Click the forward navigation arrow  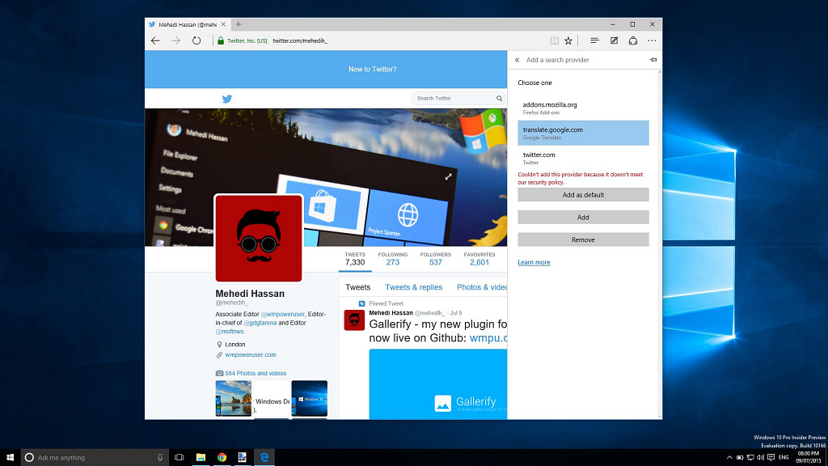(x=175, y=40)
